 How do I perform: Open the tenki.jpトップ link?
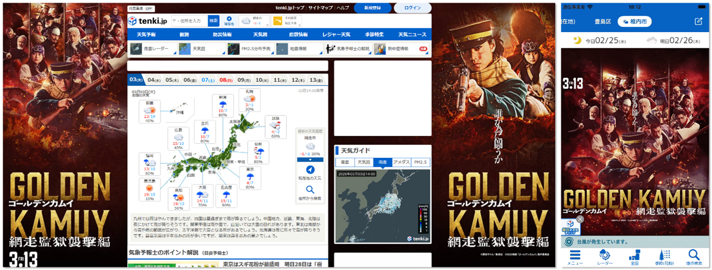click(291, 8)
